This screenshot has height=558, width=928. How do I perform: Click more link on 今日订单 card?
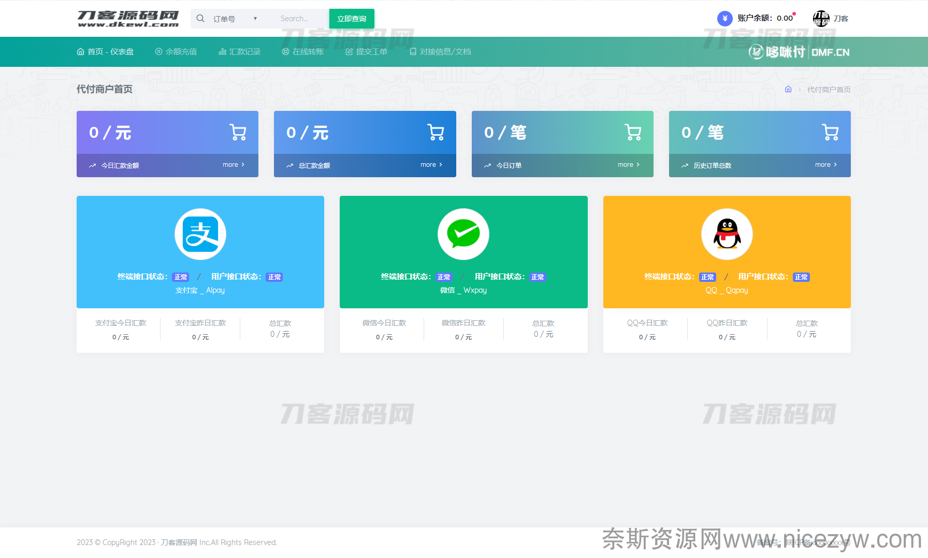629,165
